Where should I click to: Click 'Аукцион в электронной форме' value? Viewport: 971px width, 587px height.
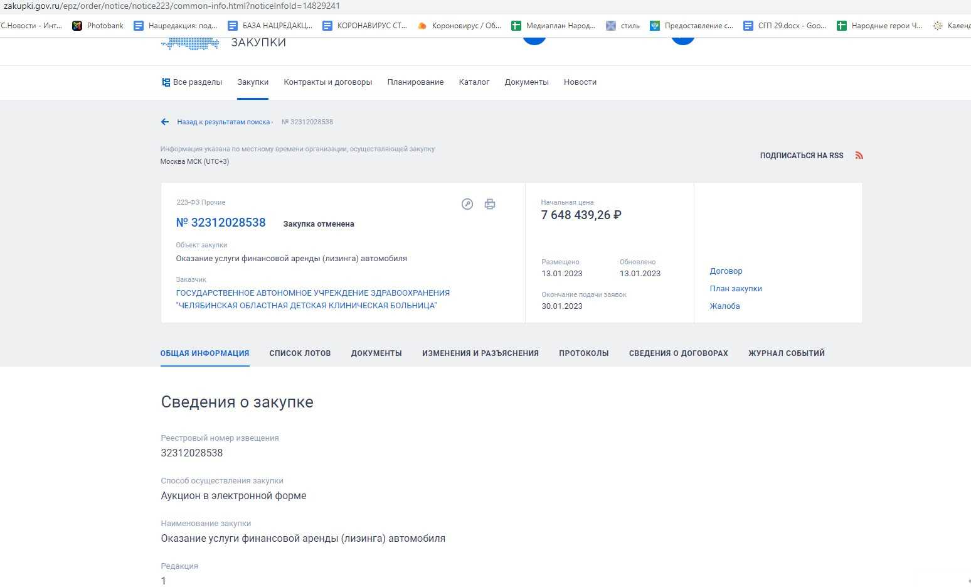pyautogui.click(x=233, y=496)
